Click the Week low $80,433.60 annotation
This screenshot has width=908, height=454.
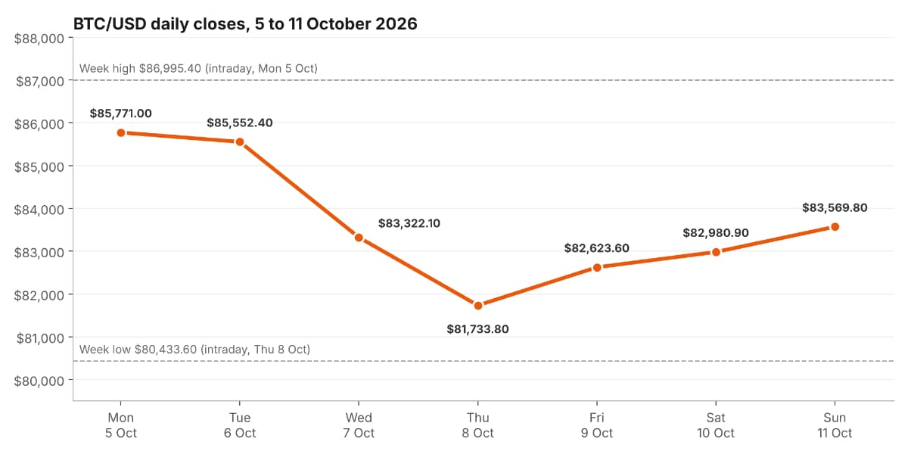[x=194, y=350]
